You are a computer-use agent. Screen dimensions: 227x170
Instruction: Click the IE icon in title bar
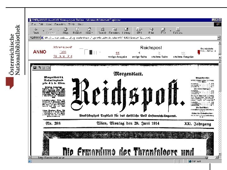click(30, 20)
